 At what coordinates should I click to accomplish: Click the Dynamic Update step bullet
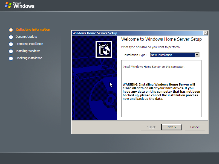pos(11,37)
